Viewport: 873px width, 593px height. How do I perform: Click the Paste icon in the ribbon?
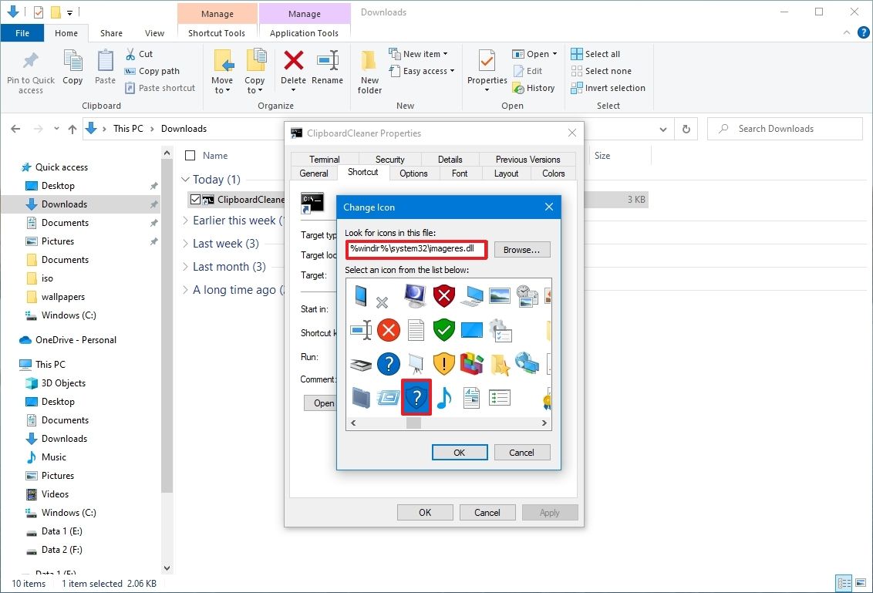104,68
